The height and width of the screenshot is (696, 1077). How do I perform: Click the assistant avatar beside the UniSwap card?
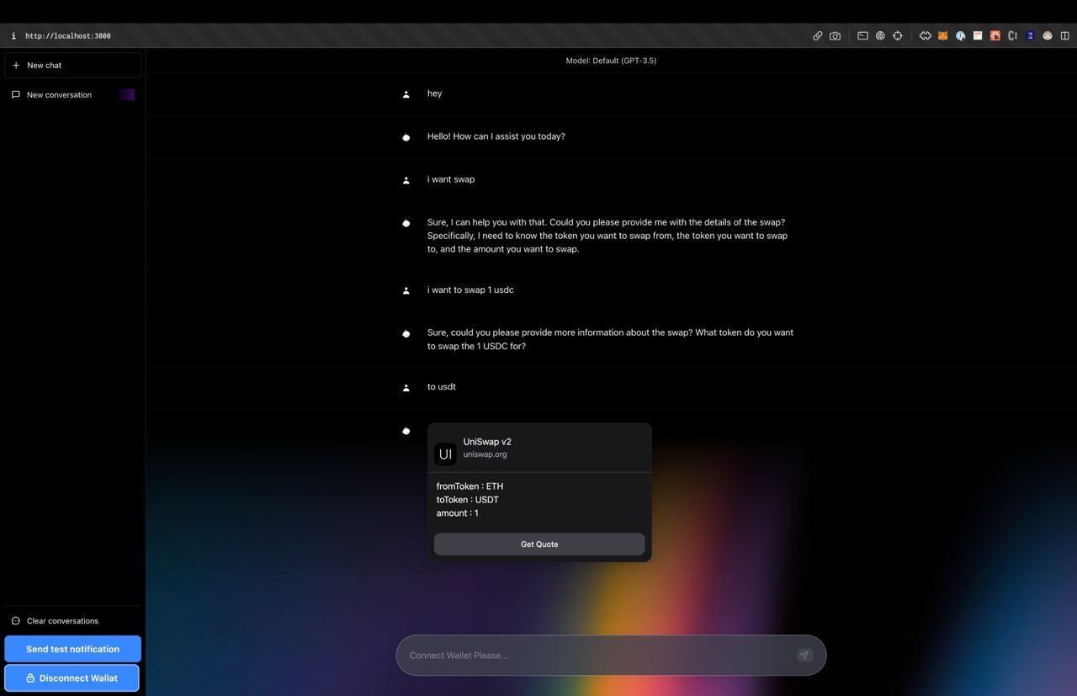coord(406,431)
